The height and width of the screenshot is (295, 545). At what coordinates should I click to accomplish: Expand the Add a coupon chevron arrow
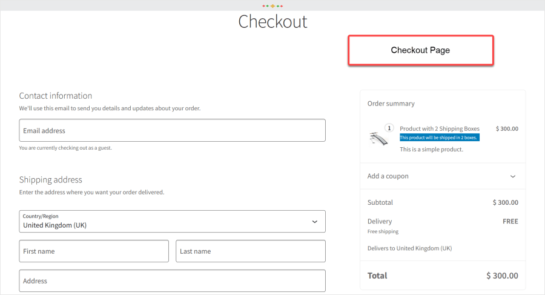click(512, 176)
